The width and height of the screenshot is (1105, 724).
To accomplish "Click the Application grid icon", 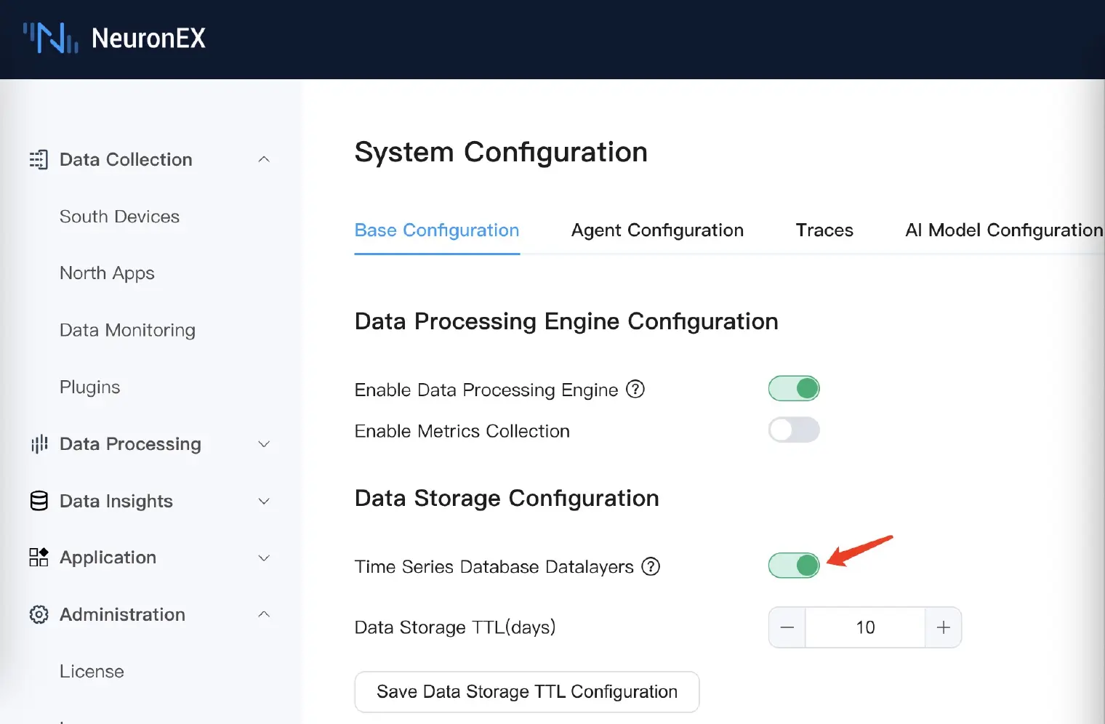I will point(39,557).
